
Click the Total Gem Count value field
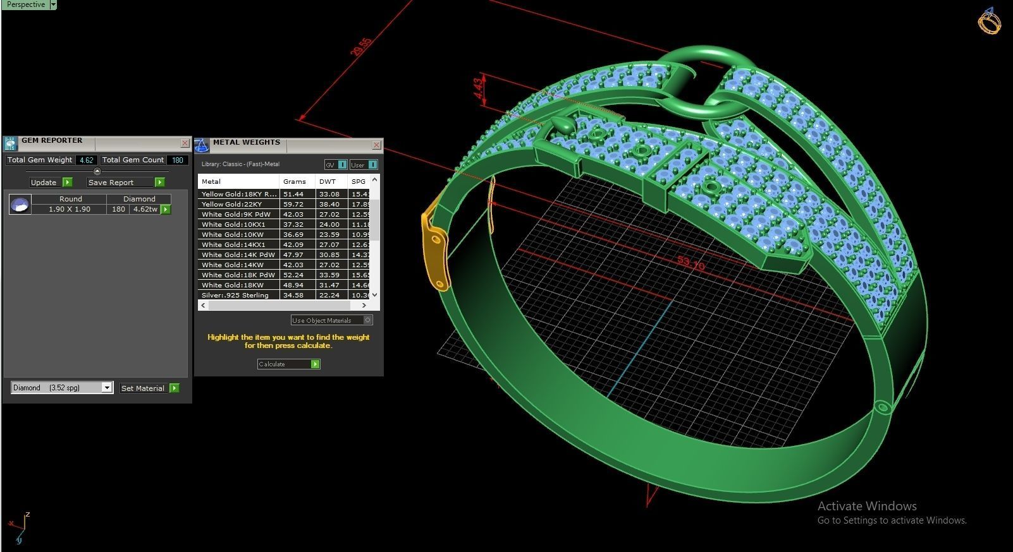pos(178,160)
